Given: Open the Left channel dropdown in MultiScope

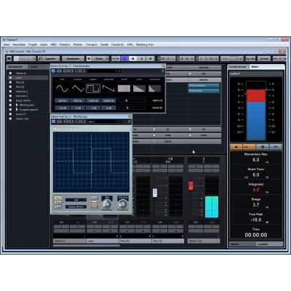Looking at the screenshot, I should (x=76, y=200).
